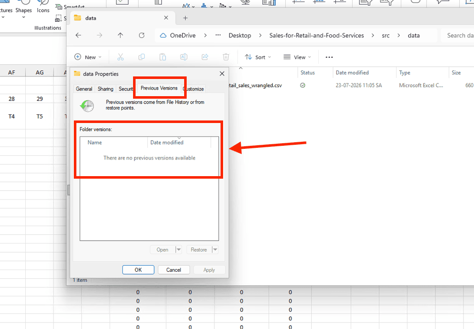Switch to the Customize tab
Viewport: 474px width, 329px height.
pyautogui.click(x=194, y=89)
